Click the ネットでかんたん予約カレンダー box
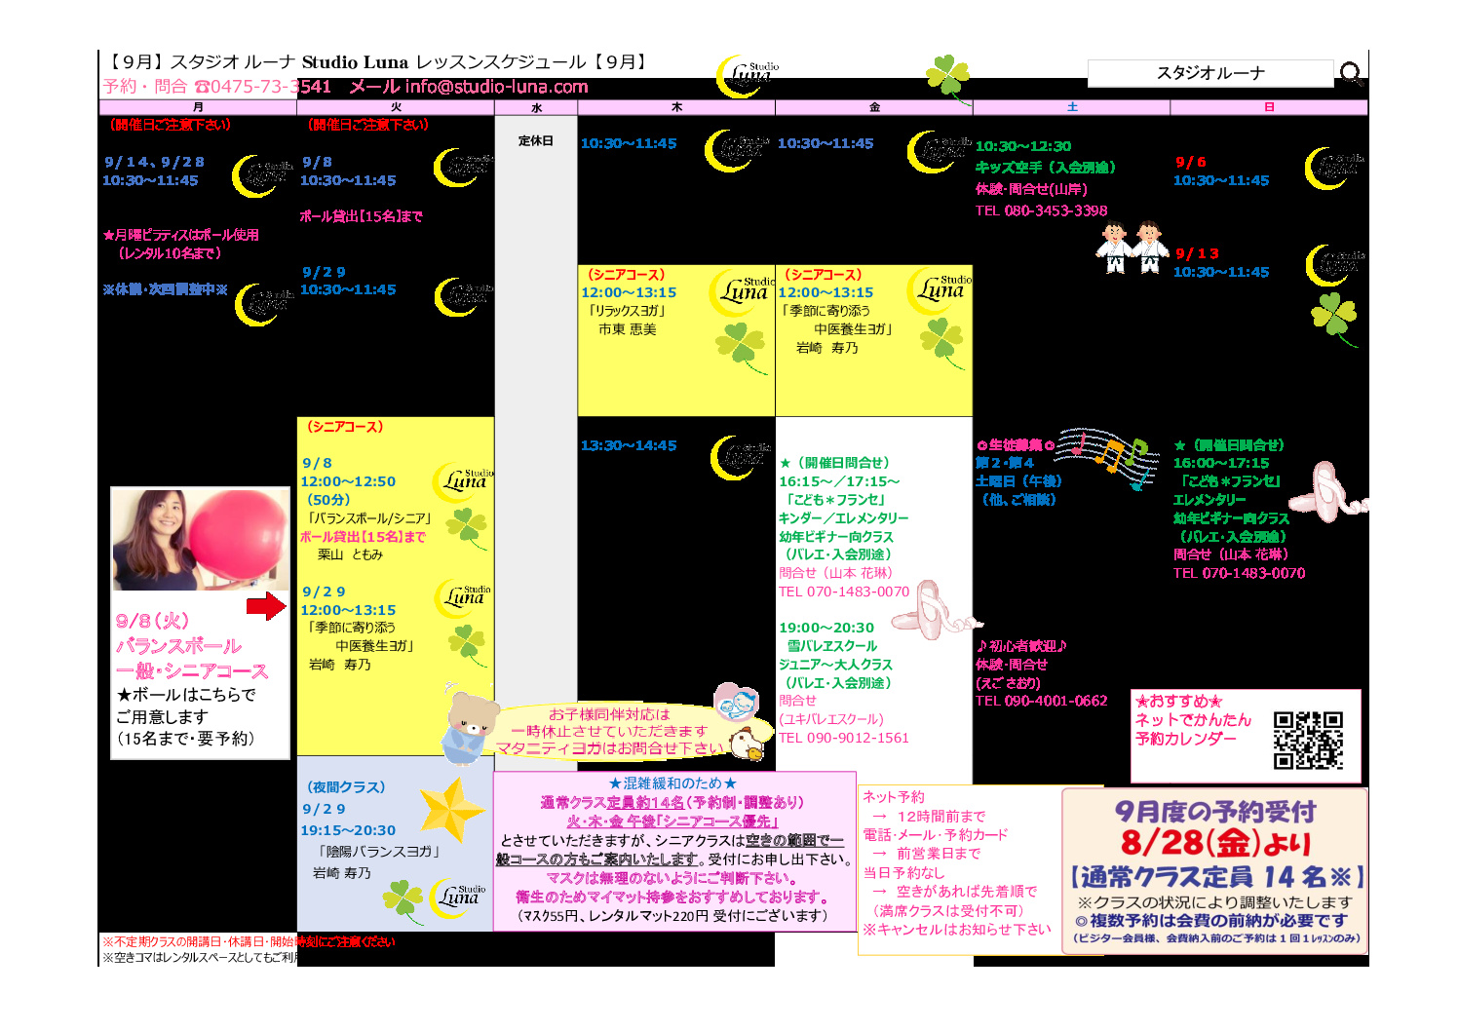 1246,736
